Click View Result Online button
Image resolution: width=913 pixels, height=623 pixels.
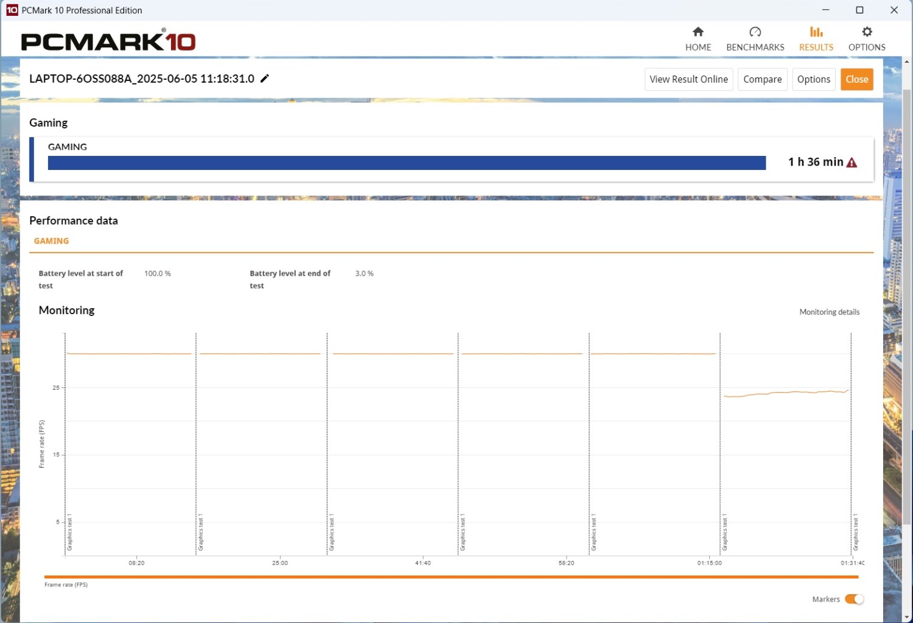click(x=688, y=79)
